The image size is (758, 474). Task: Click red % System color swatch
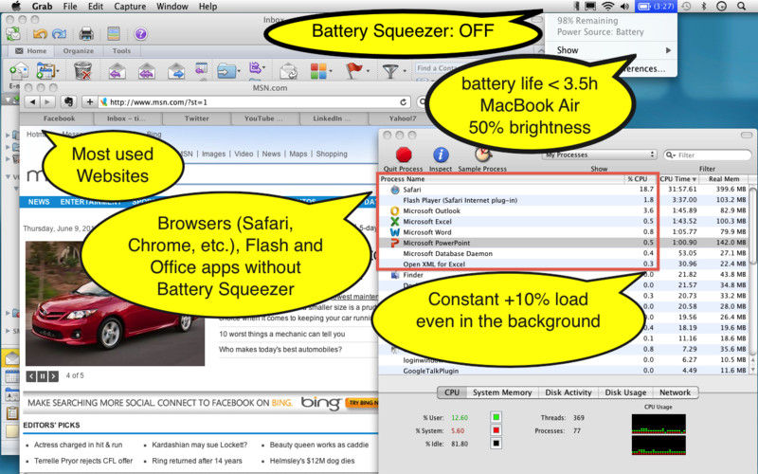point(496,430)
